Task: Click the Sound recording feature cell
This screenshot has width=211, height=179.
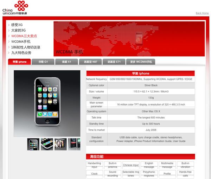Action: point(113,174)
